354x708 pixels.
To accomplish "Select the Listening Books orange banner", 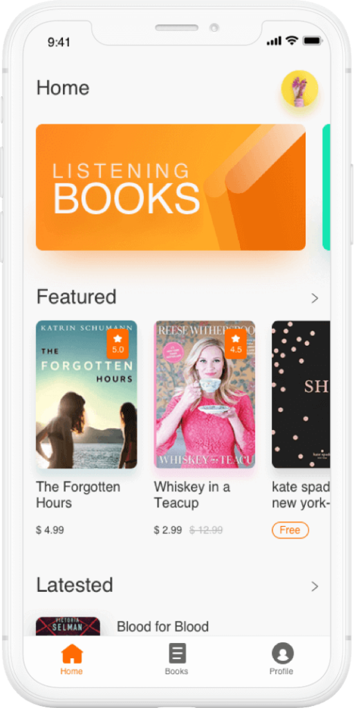I will (171, 187).
